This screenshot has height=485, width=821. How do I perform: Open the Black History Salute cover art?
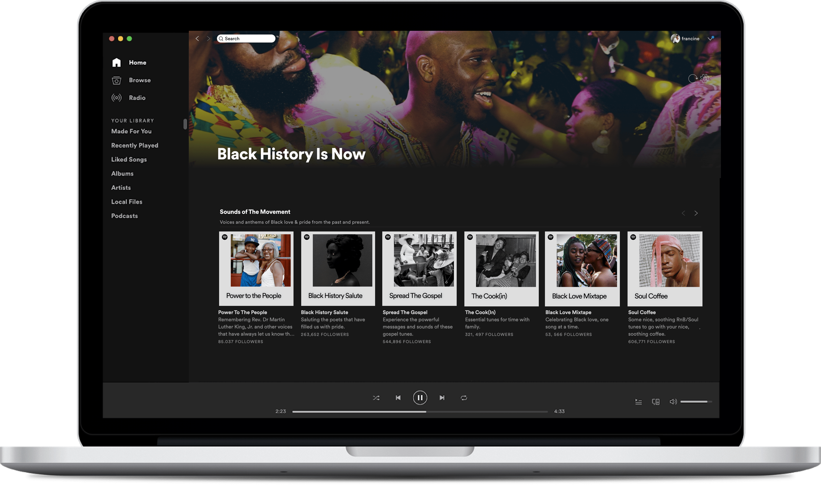point(338,269)
